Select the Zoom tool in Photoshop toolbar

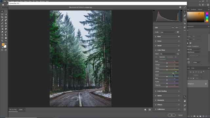(x=2, y=41)
